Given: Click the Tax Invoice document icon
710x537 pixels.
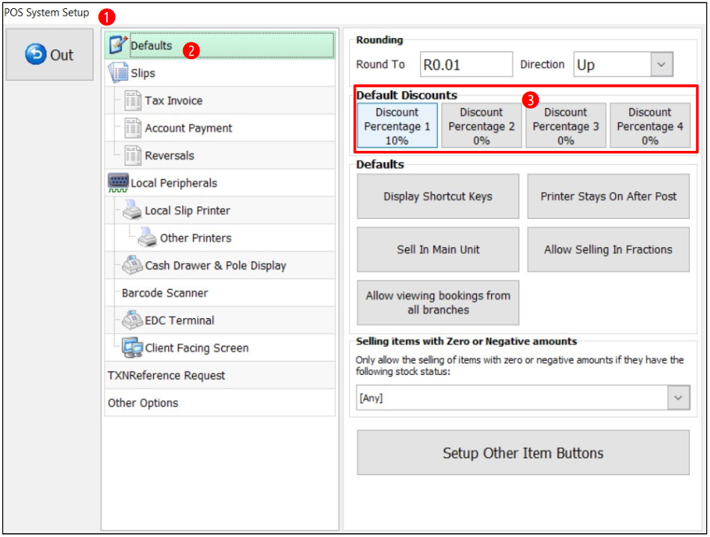Looking at the screenshot, I should 133,100.
